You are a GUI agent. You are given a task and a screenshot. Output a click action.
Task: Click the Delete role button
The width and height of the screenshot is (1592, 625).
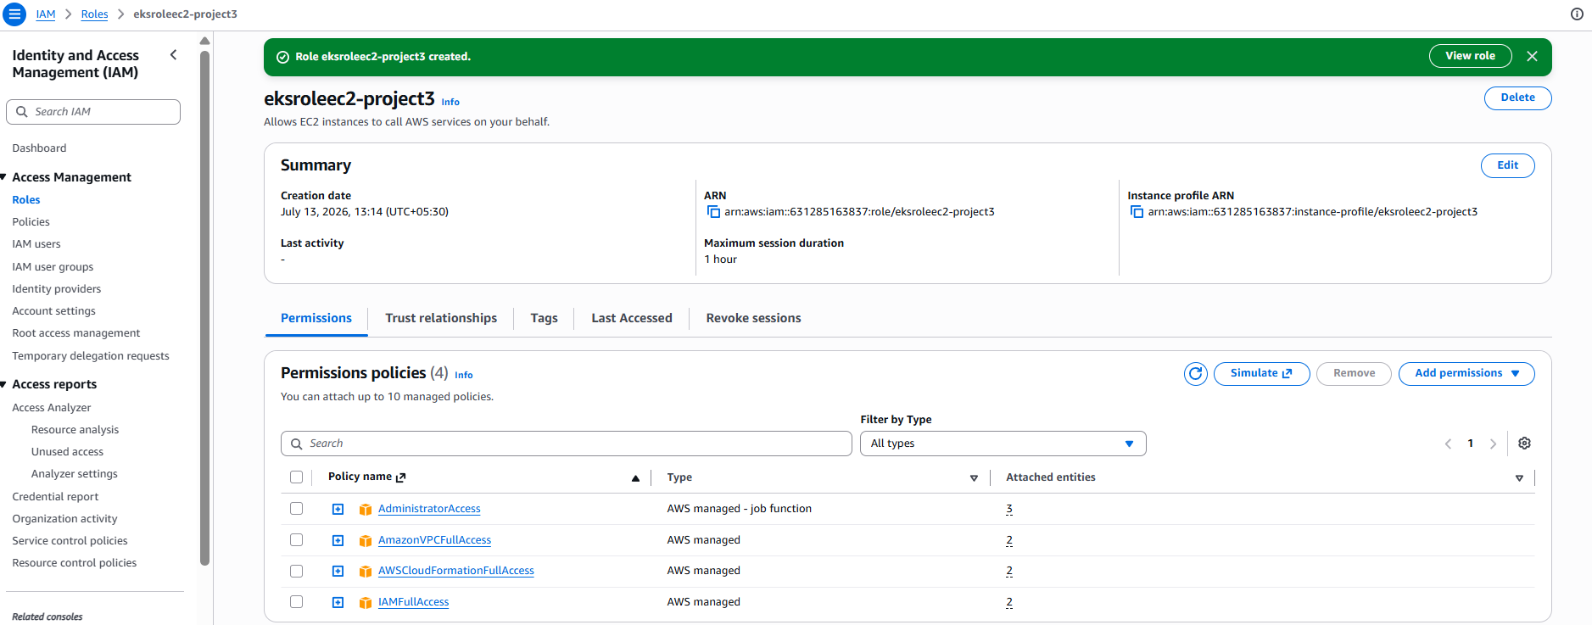point(1517,98)
